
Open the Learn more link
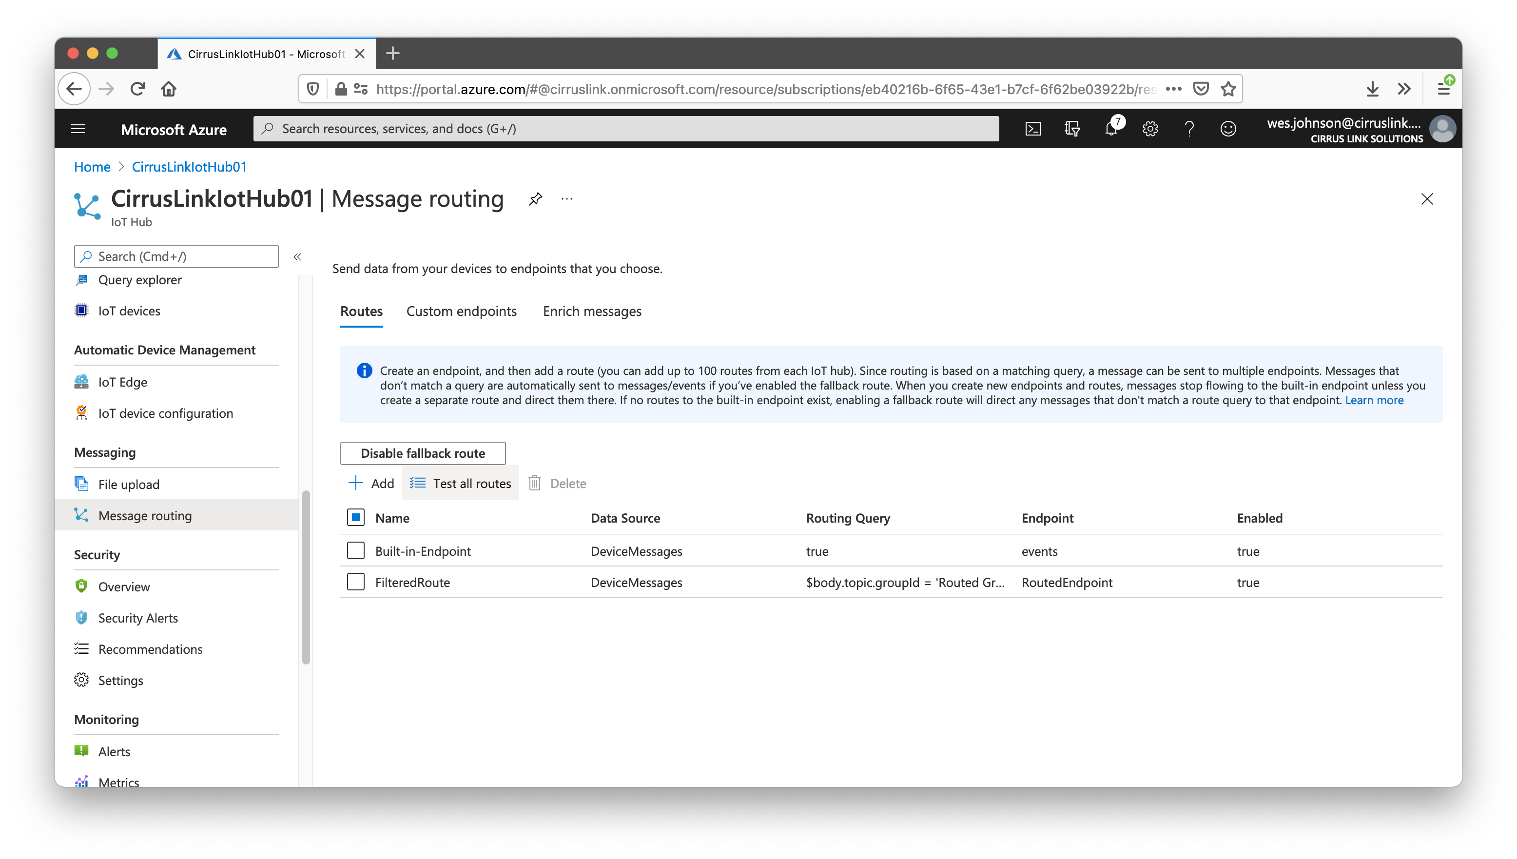[x=1374, y=400]
